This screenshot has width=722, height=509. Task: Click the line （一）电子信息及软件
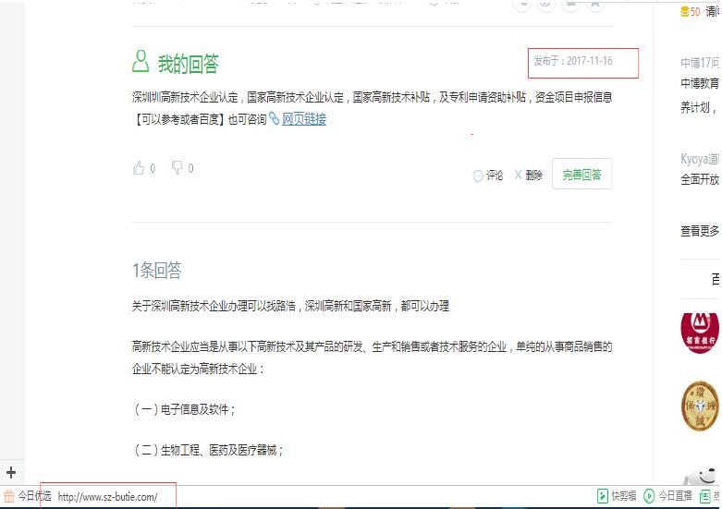click(184, 409)
